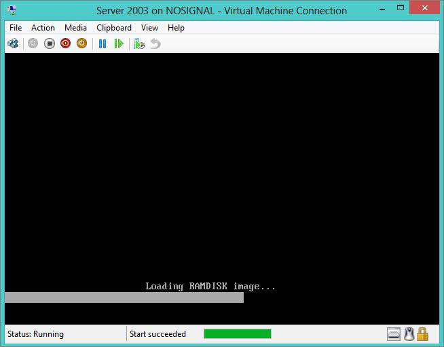Viewport: 444px width, 347px height.
Task: Open the Action menu
Action: (43, 28)
